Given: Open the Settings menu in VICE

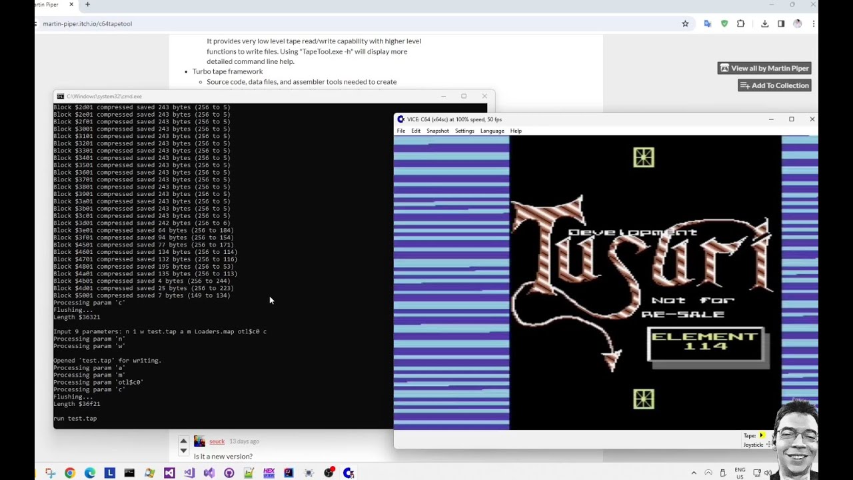Looking at the screenshot, I should point(464,131).
